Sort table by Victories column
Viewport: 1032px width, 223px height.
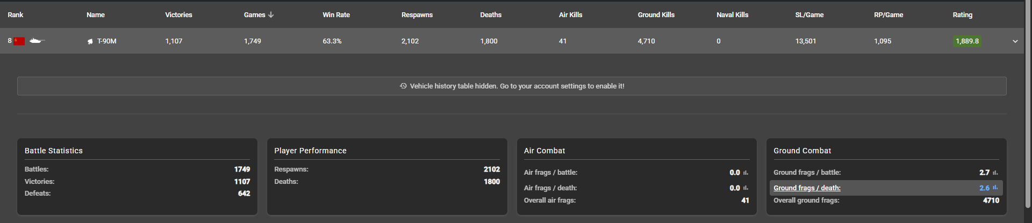tap(178, 15)
